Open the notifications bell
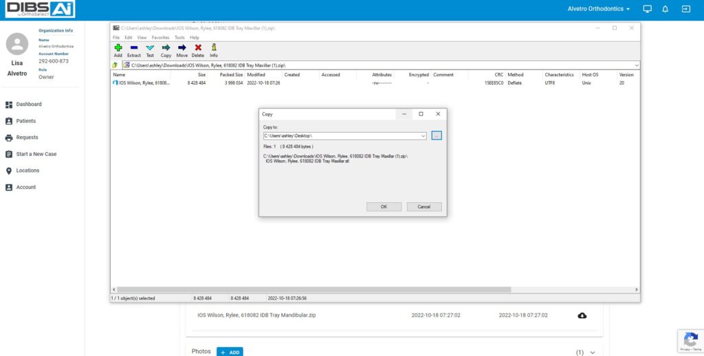 click(x=665, y=9)
